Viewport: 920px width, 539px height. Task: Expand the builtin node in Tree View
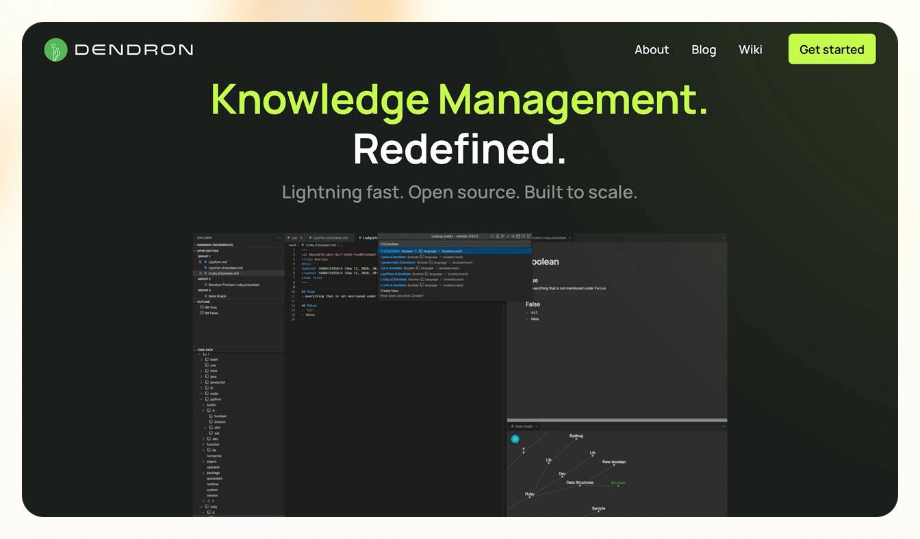(204, 405)
